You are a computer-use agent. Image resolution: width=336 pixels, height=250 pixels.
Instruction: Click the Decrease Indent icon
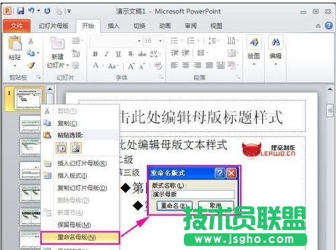click(x=174, y=53)
